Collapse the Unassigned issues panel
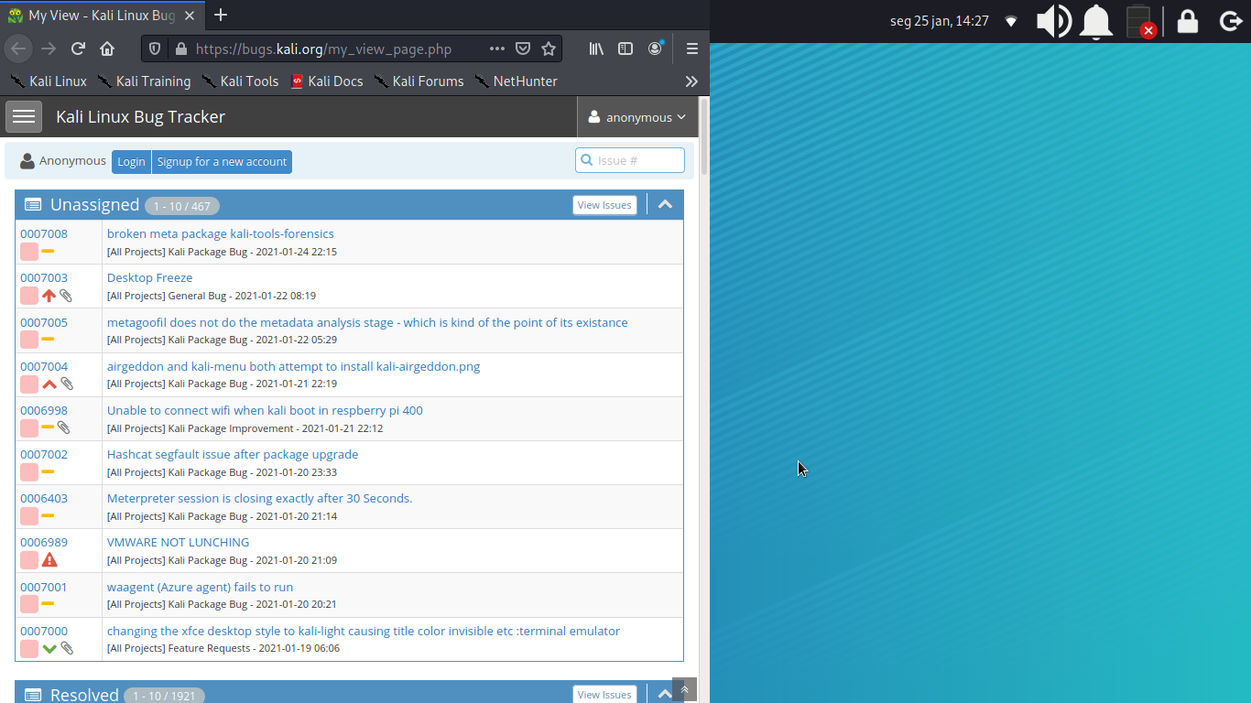1251x703 pixels. [666, 205]
